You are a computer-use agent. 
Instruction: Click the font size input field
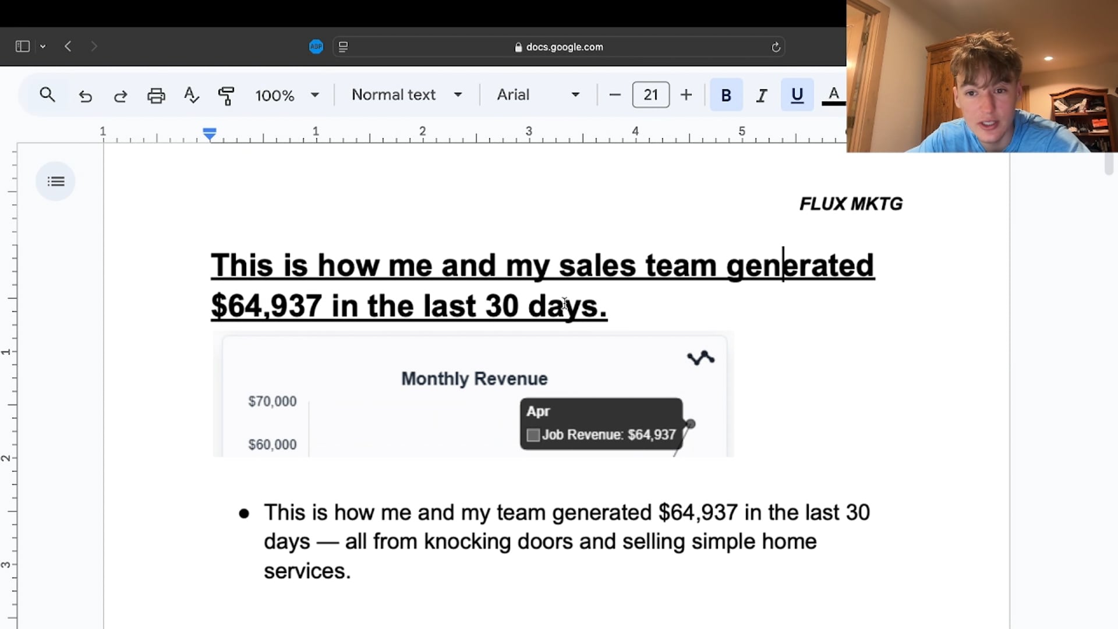click(x=650, y=94)
